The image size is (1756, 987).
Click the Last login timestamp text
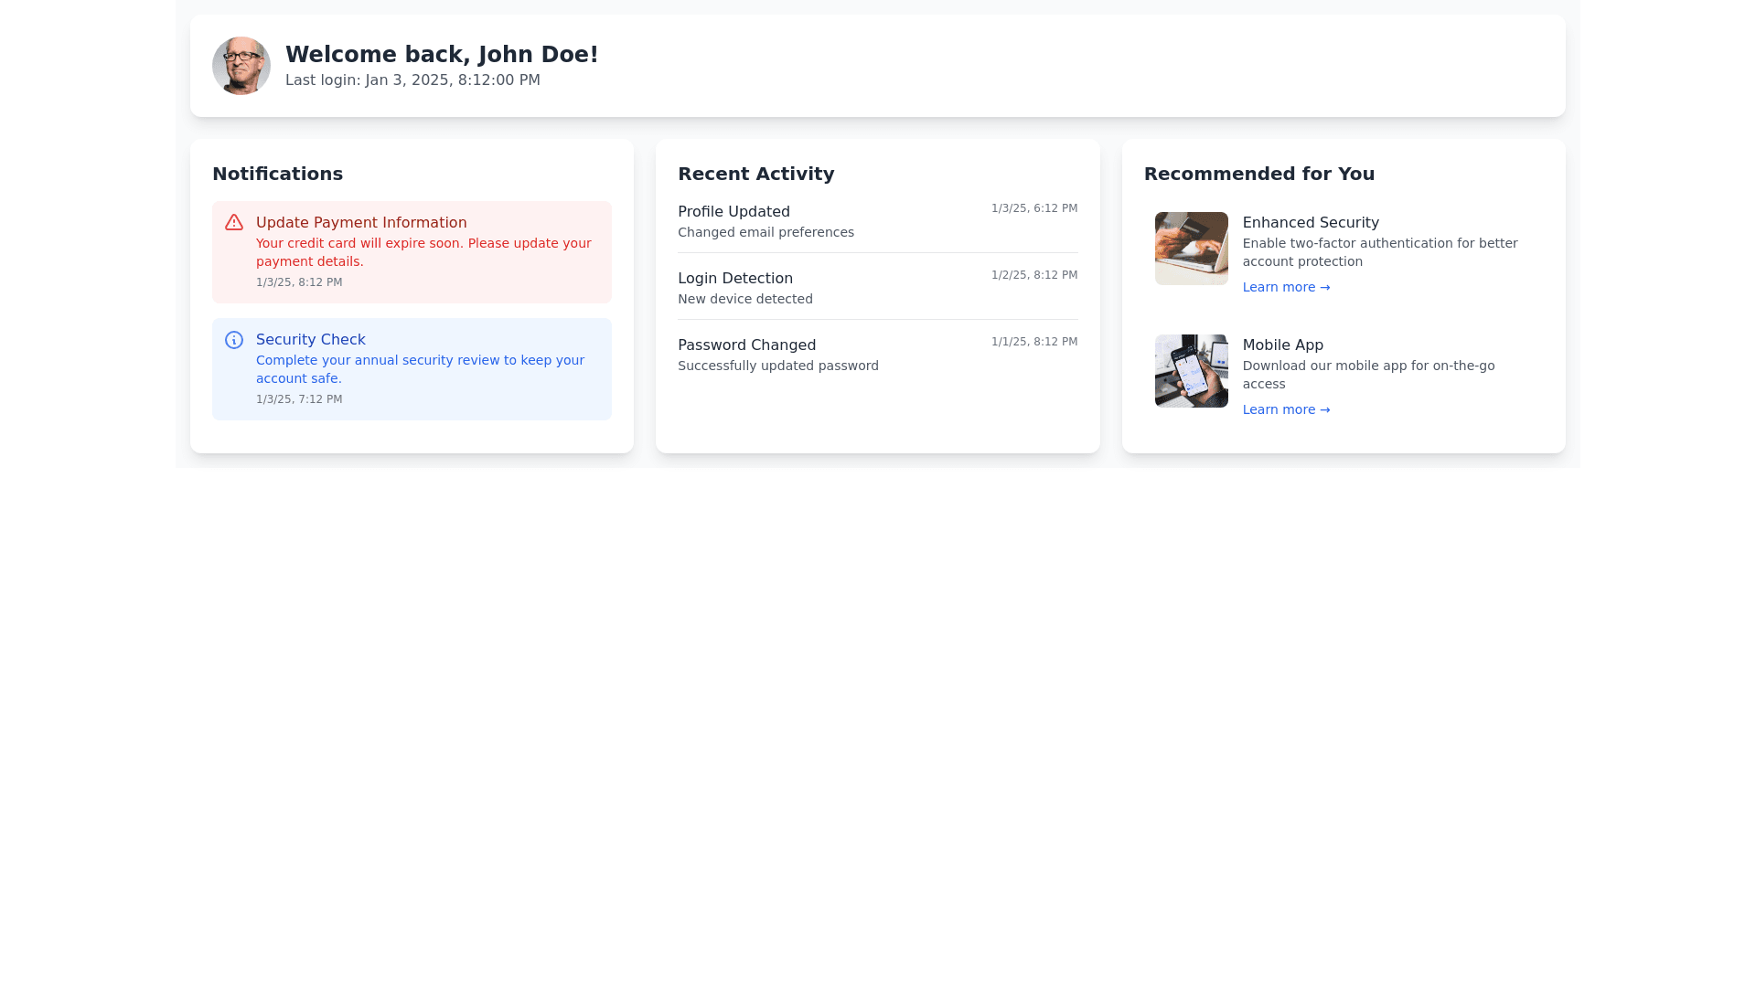(x=412, y=80)
